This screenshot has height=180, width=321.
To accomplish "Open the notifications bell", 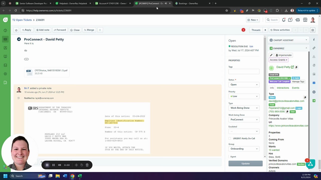I will [284, 20].
